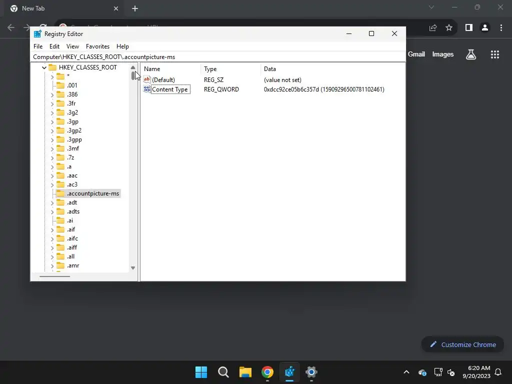Select the .a key in tree
The image size is (512, 384).
(x=69, y=166)
